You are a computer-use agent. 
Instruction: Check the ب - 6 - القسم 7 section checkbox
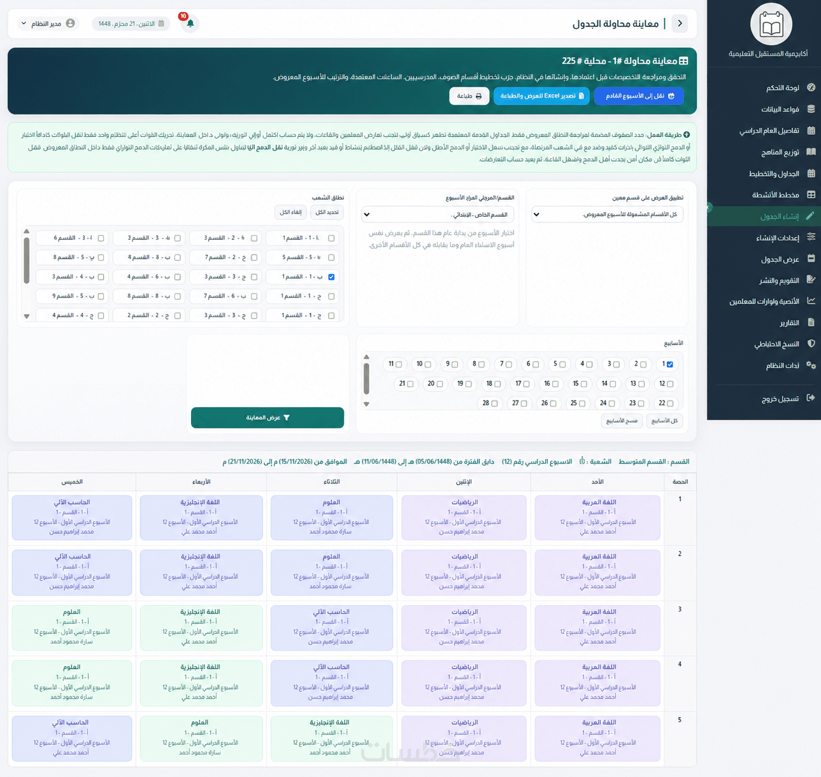tap(254, 296)
